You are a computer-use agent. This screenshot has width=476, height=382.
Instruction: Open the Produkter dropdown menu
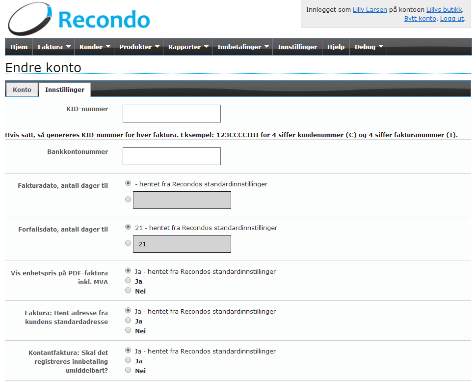(x=139, y=47)
